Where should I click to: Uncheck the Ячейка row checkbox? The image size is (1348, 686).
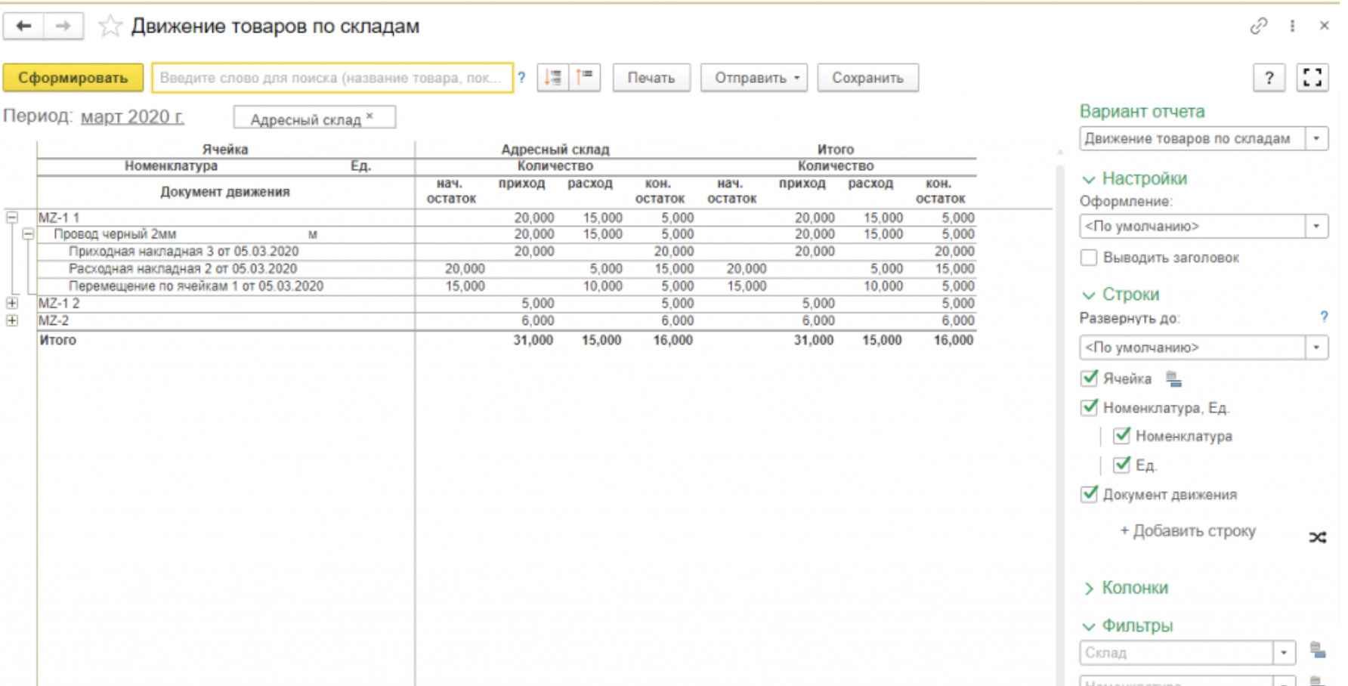pyautogui.click(x=1089, y=379)
